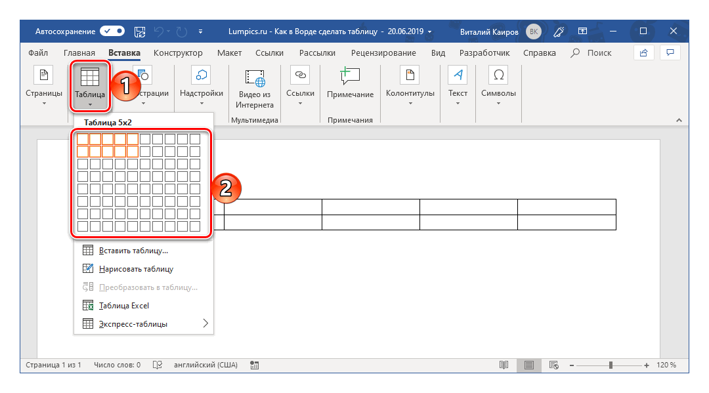Select Таблица Excel from the table menu

coord(123,305)
